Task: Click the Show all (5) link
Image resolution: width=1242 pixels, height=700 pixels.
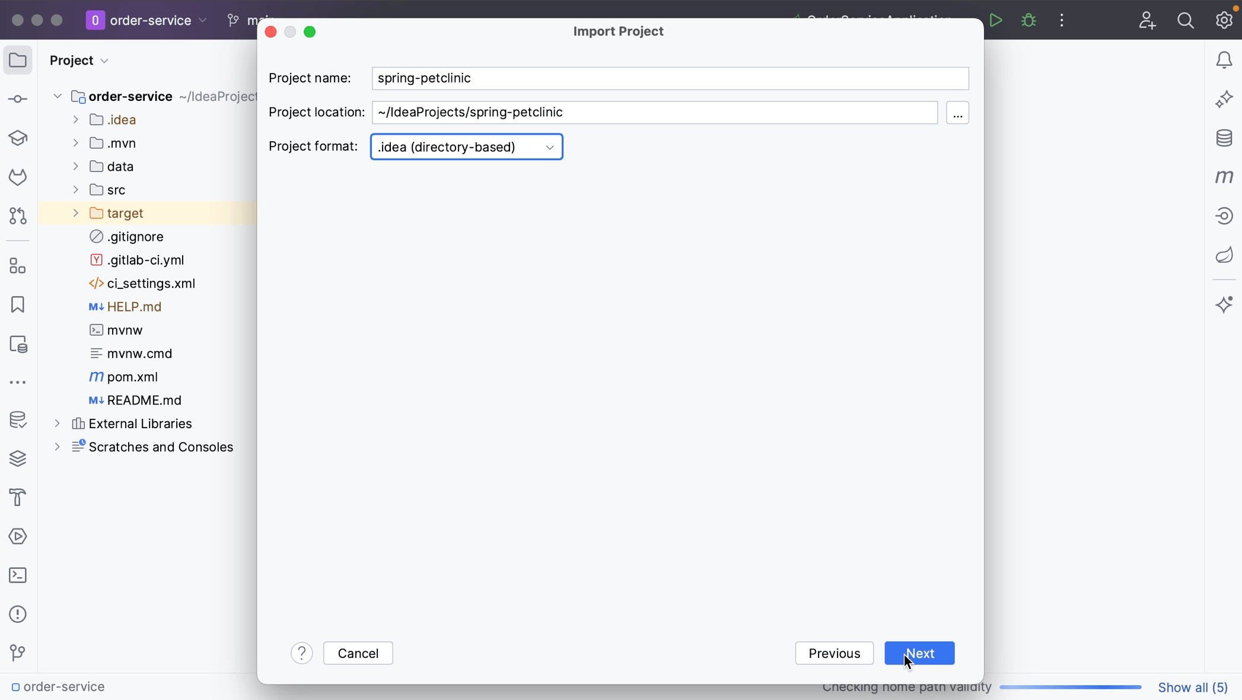Action: point(1192,688)
